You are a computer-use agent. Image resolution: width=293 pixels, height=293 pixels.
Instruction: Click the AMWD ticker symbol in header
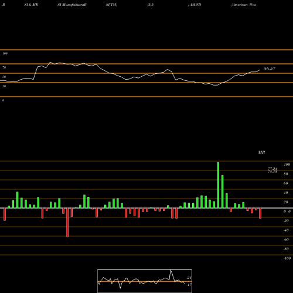pos(195,5)
